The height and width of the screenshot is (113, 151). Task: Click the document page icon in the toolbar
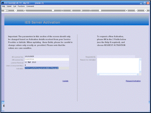click(100, 10)
